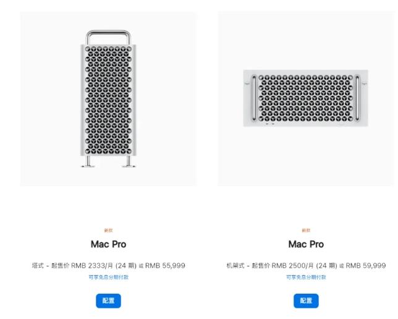Image resolution: width=398 pixels, height=319 pixels.
Task: Click the tower Mac Pro product image
Action: pos(108,99)
